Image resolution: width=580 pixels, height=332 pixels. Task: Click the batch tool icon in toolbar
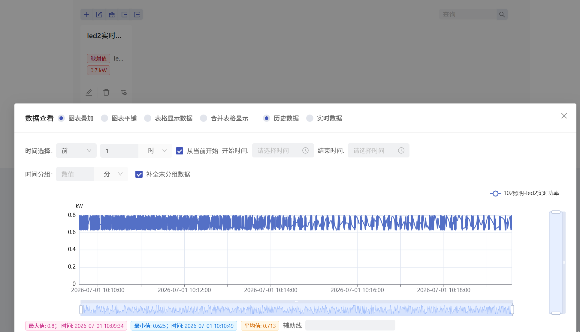pos(112,14)
